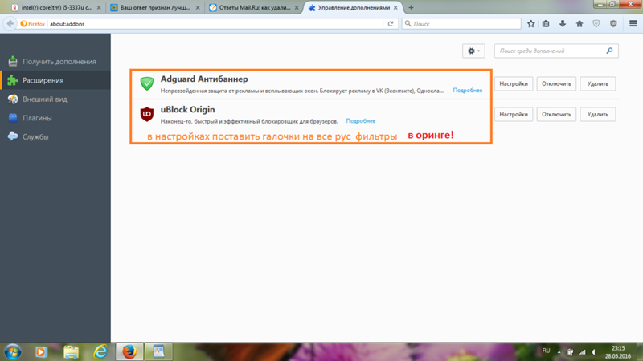Open File Explorer from taskbar
This screenshot has width=643, height=361.
coord(71,352)
